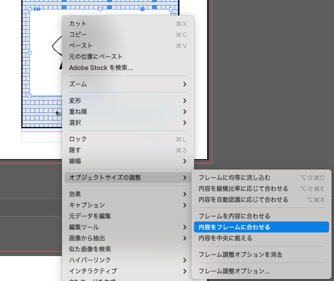
Task: Choose 隠す from the menu
Action: point(128,150)
